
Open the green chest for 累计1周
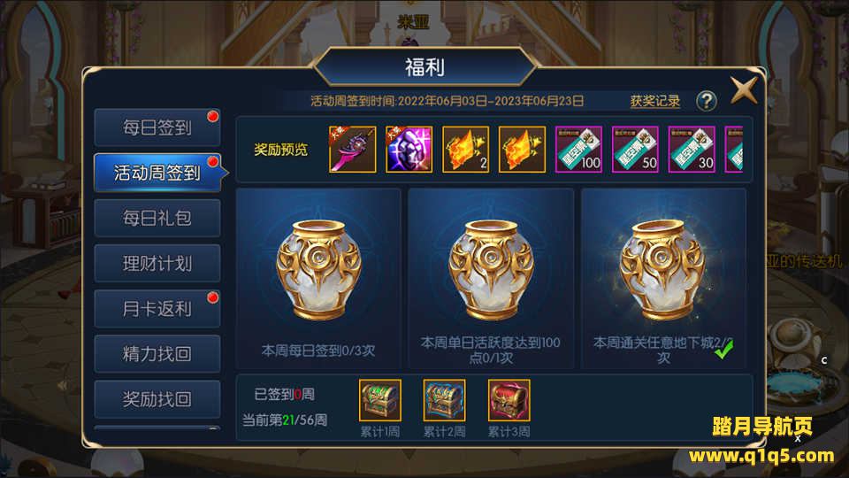click(380, 400)
